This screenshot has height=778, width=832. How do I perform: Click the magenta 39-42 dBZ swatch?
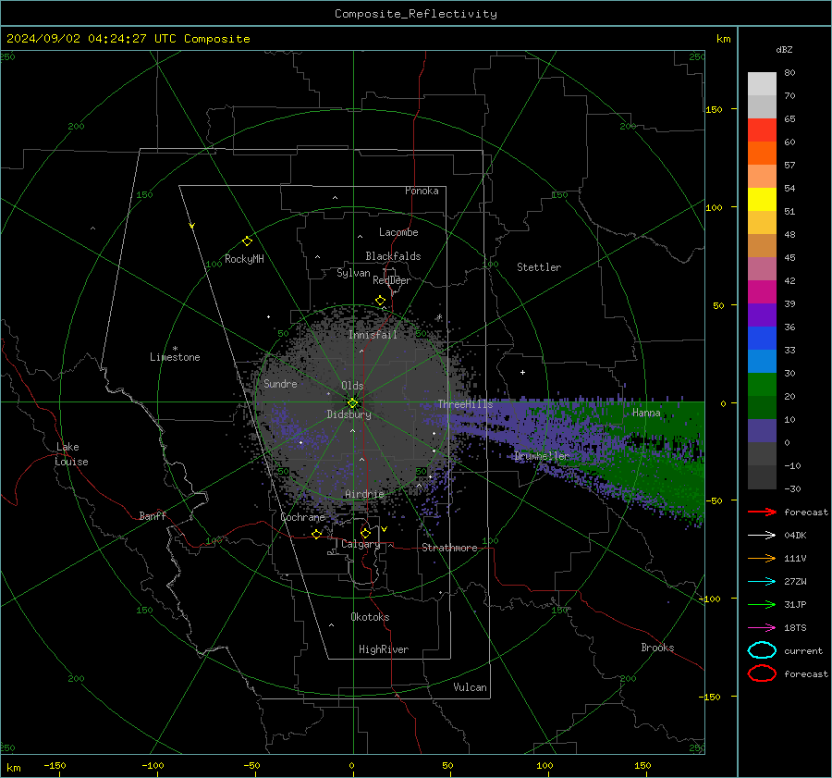(762, 292)
